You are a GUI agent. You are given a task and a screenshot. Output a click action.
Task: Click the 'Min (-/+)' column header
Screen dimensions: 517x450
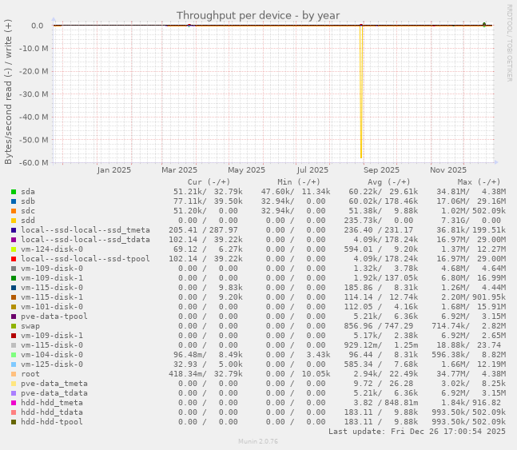coord(299,181)
